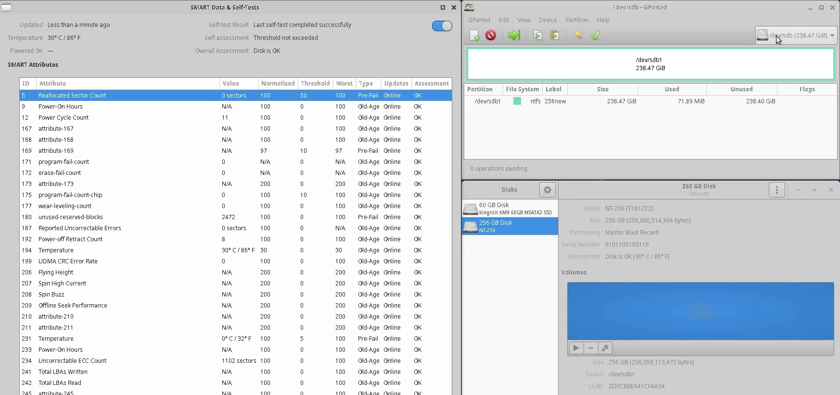
Task: Open the GParted window menu icon in title bar
Action: click(469, 7)
